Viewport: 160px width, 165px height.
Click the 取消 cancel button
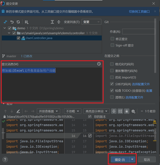click(x=147, y=160)
